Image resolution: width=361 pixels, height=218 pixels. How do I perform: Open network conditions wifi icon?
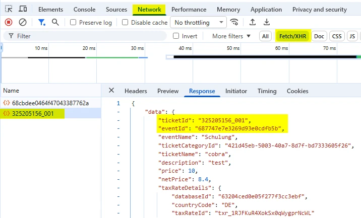point(234,22)
